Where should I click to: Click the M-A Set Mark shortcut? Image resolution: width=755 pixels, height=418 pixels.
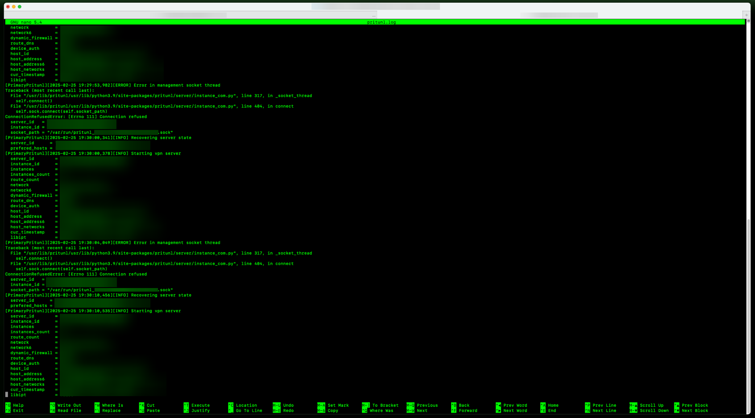click(333, 405)
